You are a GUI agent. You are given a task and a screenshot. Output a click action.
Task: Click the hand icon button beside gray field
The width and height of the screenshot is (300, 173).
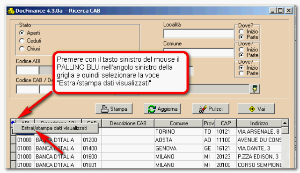pos(255,89)
